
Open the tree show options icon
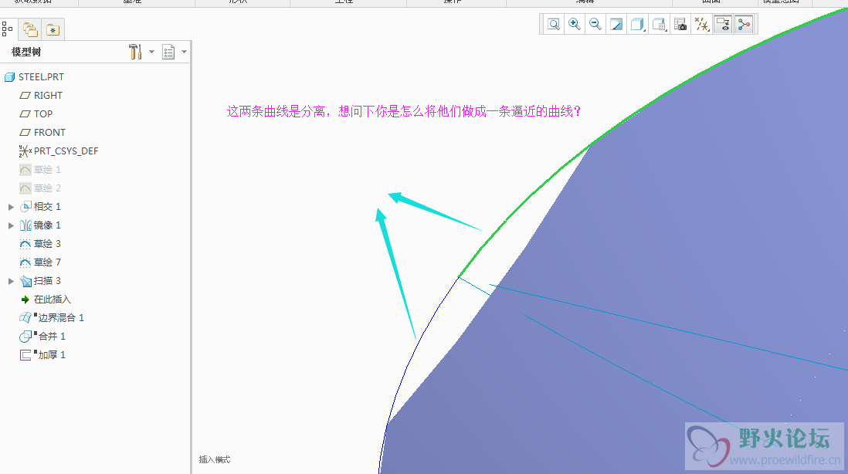click(168, 52)
